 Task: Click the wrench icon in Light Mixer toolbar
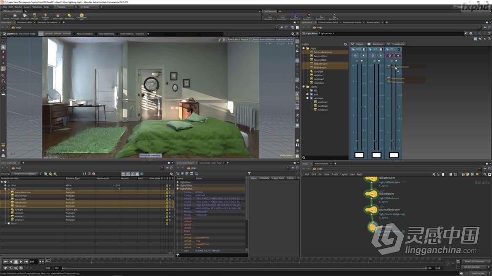tap(480, 39)
